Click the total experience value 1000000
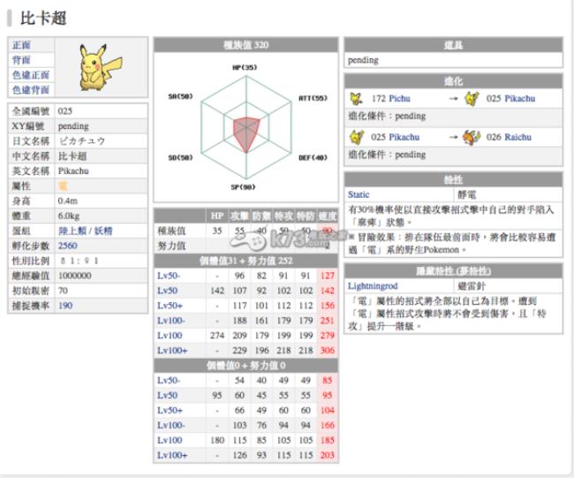574x478 pixels. (x=75, y=276)
